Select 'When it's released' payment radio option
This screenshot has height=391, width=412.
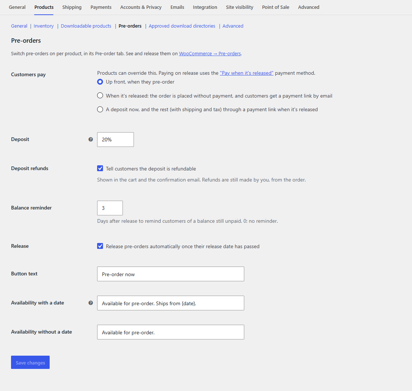pos(100,95)
